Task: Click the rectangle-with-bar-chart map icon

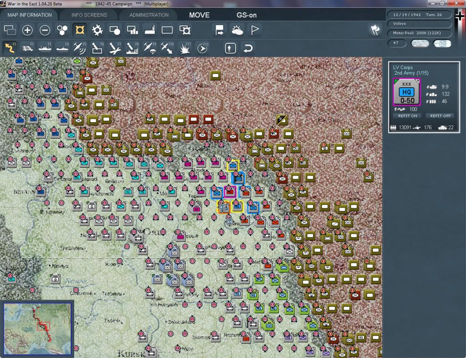Action: tap(132, 30)
